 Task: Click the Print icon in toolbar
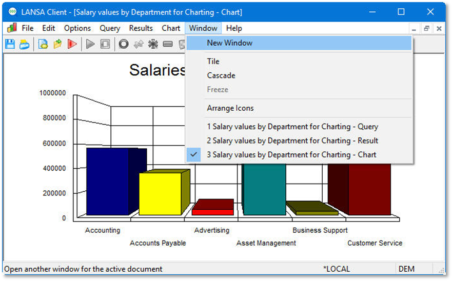(x=25, y=45)
